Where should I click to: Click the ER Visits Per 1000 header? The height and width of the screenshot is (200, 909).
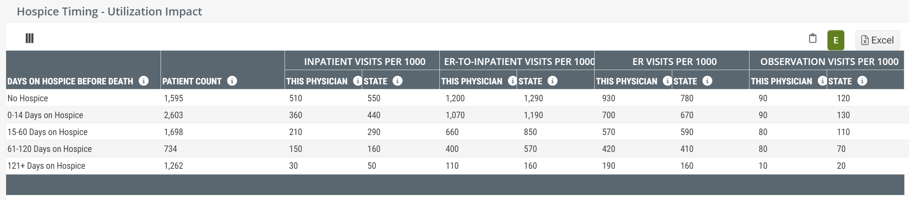pos(674,61)
